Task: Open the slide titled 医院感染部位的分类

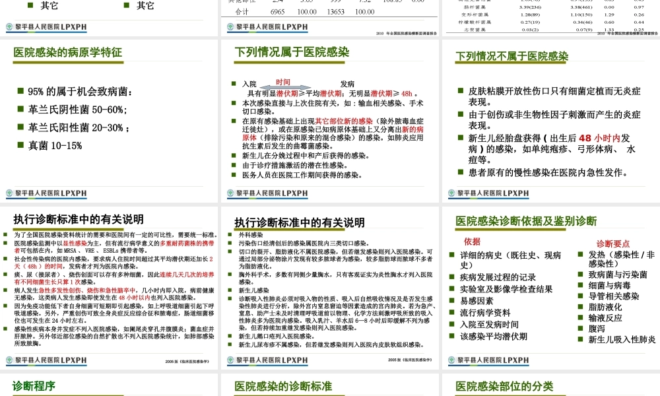Action: point(551,385)
